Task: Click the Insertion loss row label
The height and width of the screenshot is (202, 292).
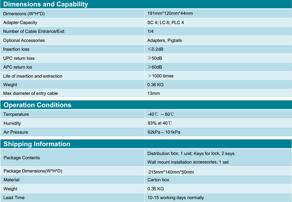Action: (x=17, y=49)
